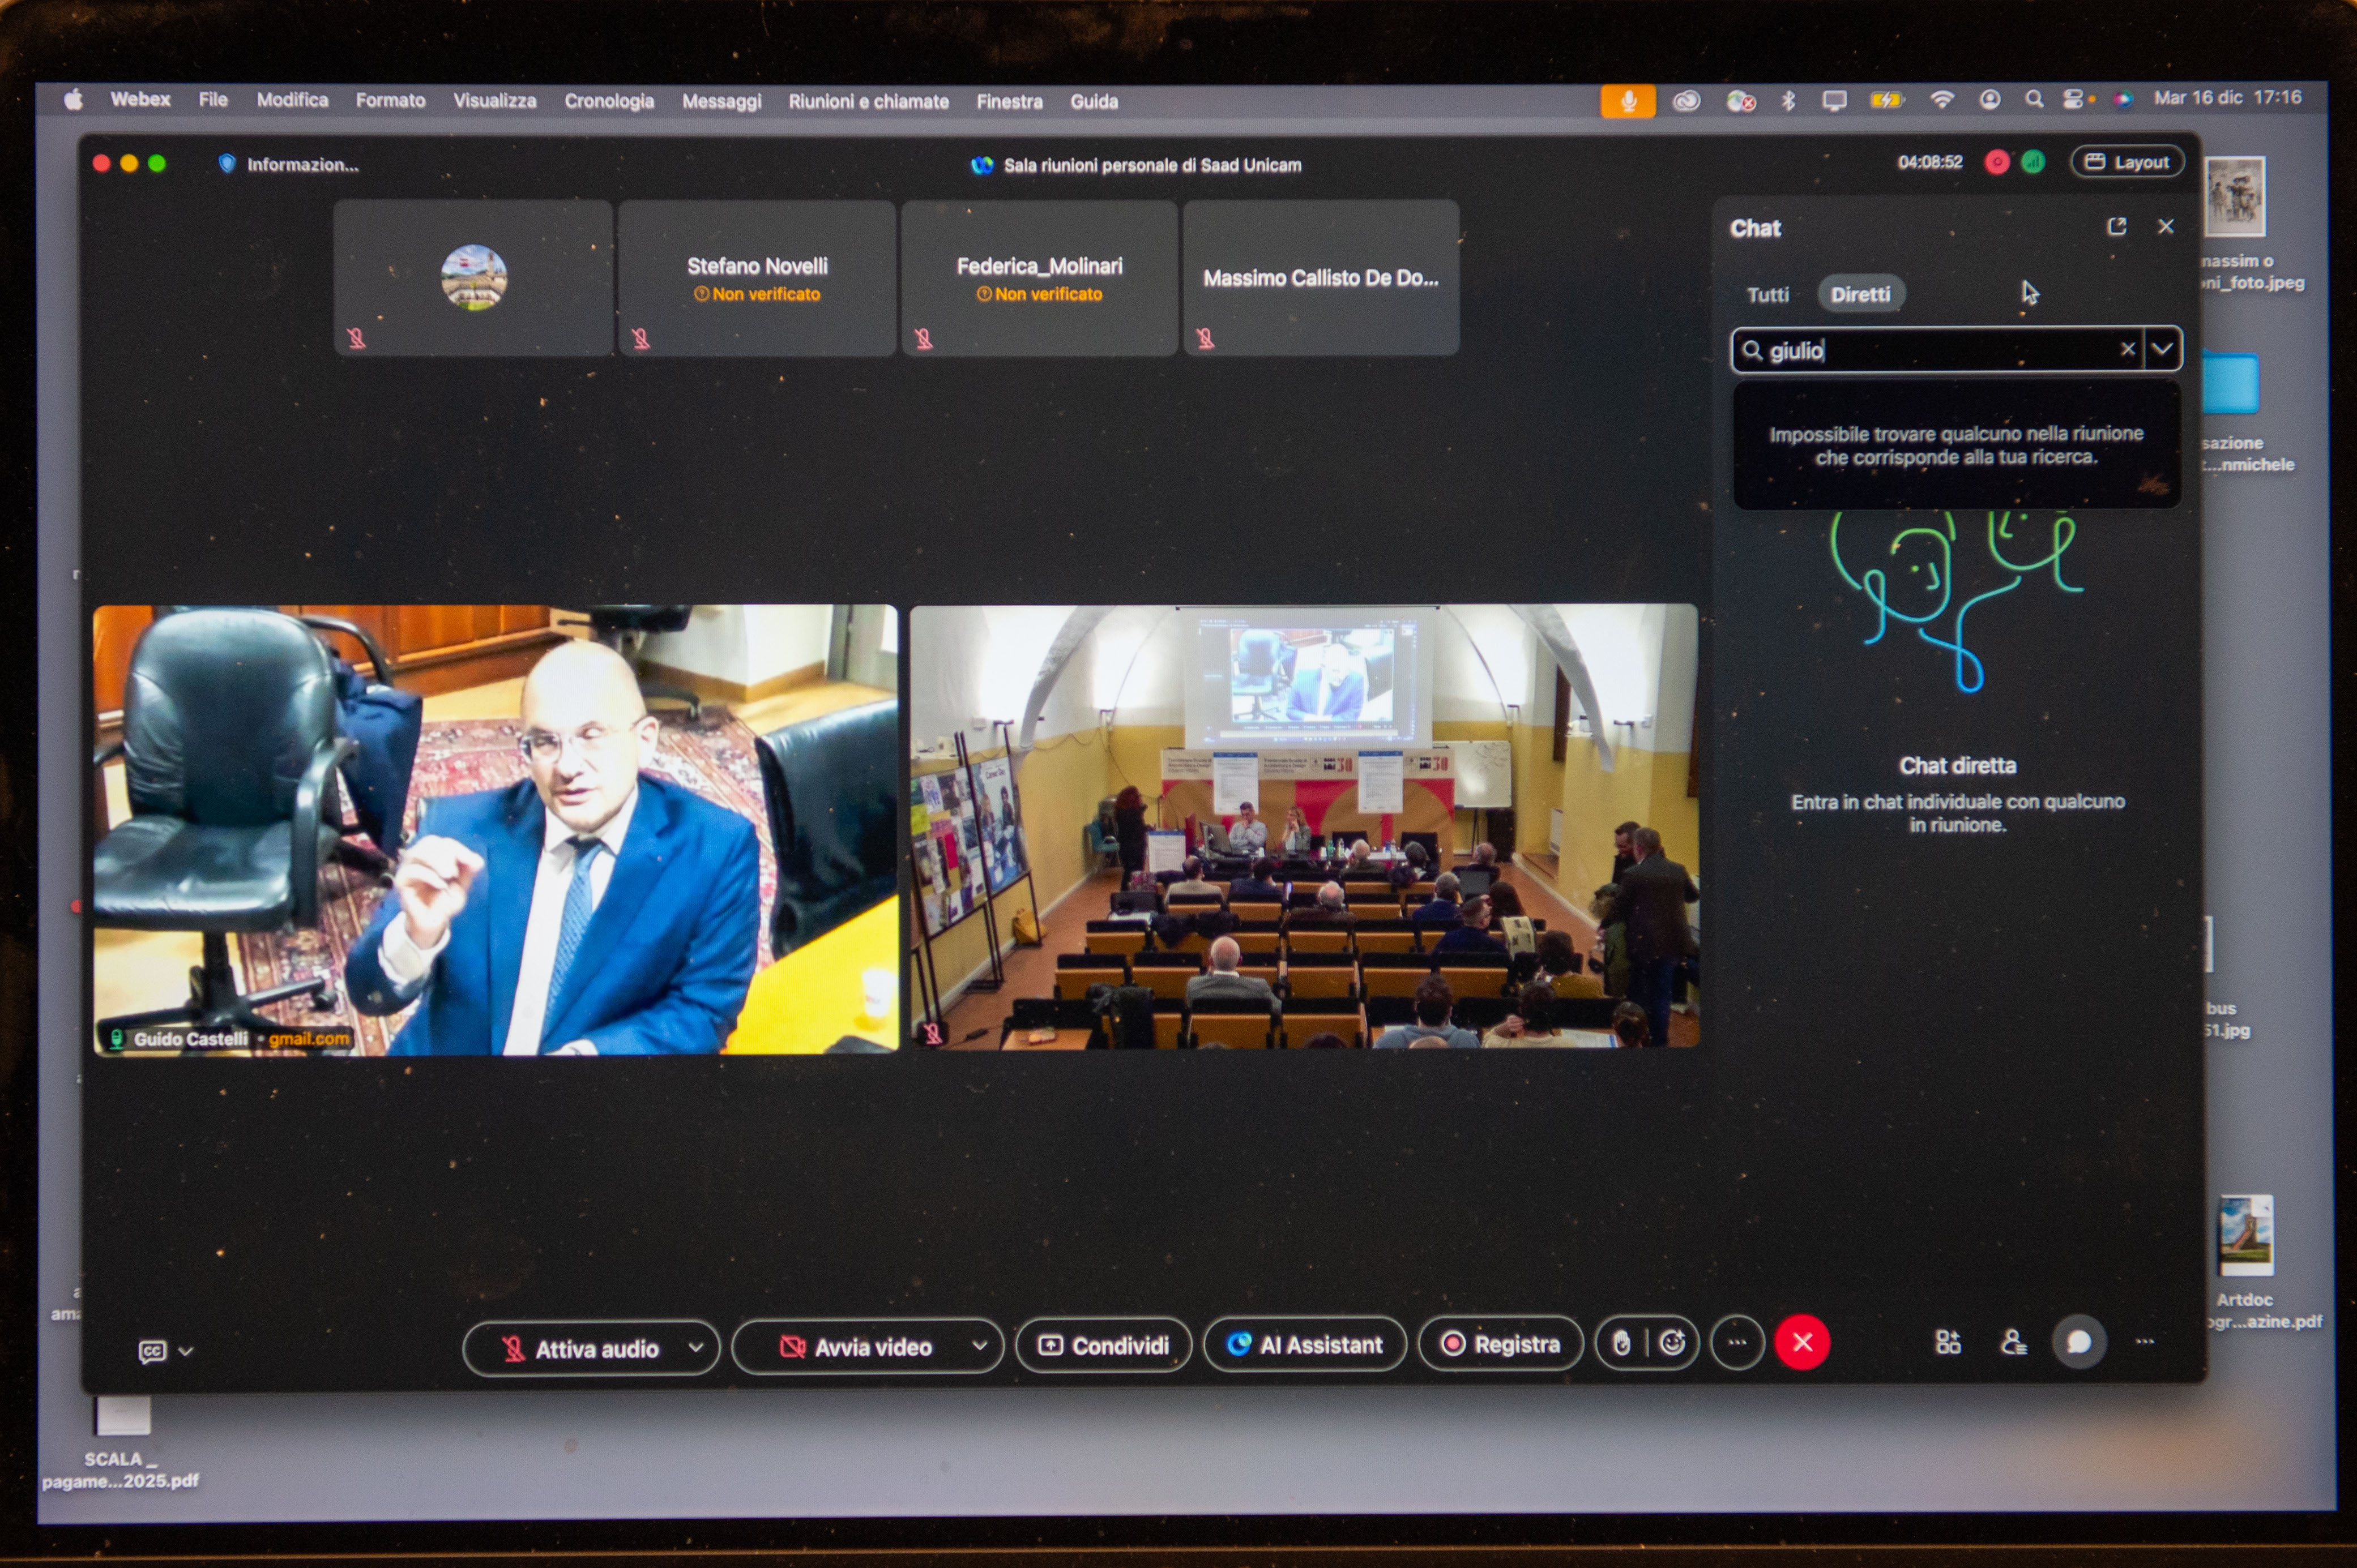Clear the search text with the X icon

coord(2127,349)
